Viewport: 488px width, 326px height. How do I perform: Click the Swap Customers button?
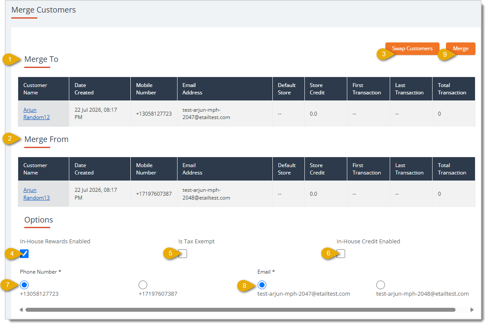tap(412, 48)
